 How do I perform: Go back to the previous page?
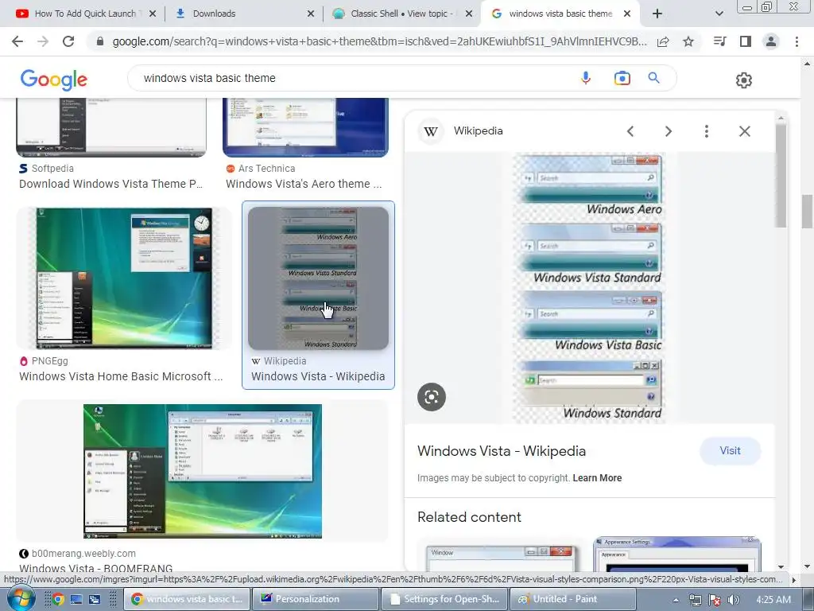tap(17, 41)
